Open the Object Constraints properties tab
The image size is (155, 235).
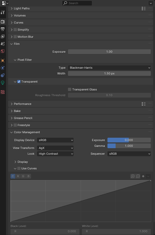(x=3, y=75)
